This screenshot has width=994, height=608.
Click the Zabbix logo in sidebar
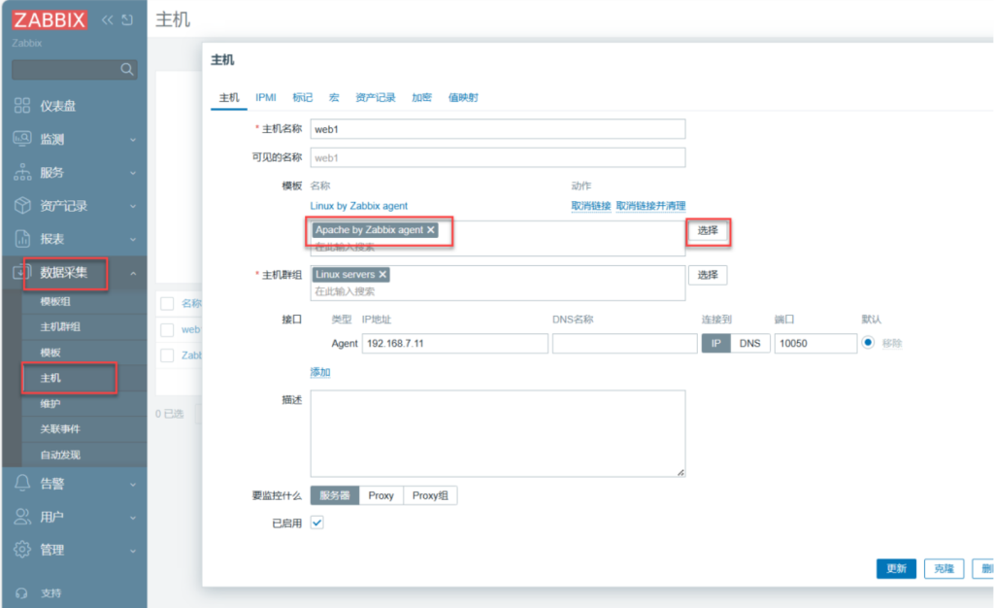coord(50,19)
